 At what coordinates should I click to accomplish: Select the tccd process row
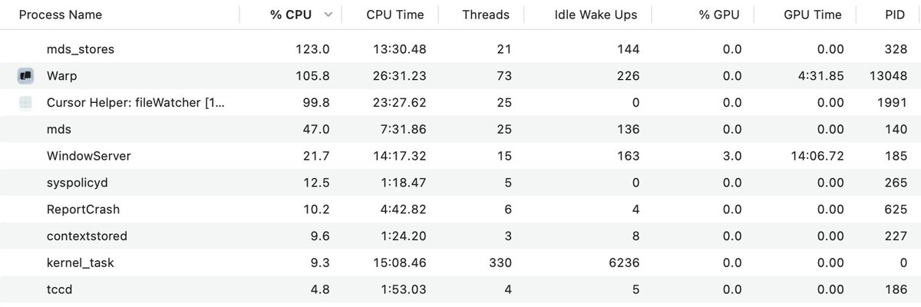[460, 289]
